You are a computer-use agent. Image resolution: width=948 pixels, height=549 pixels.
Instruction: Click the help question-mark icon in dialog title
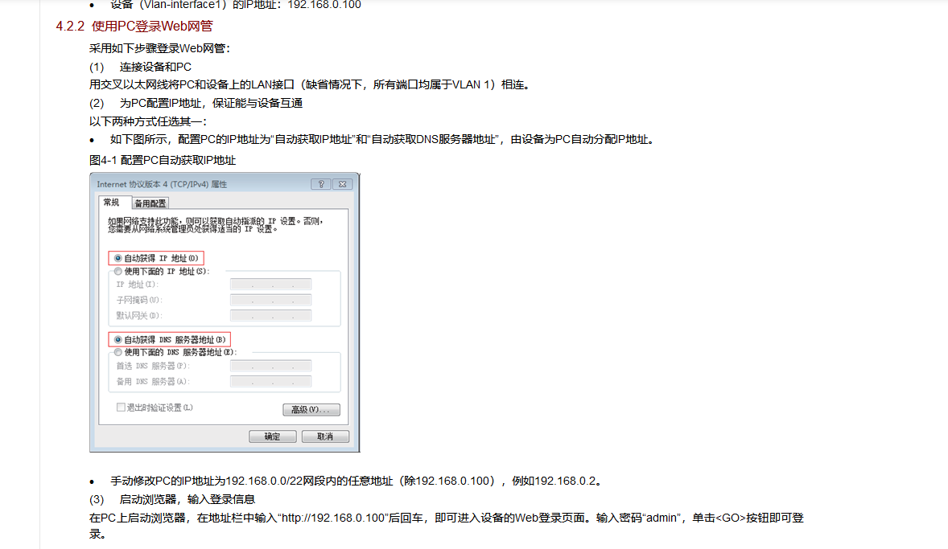coord(321,184)
